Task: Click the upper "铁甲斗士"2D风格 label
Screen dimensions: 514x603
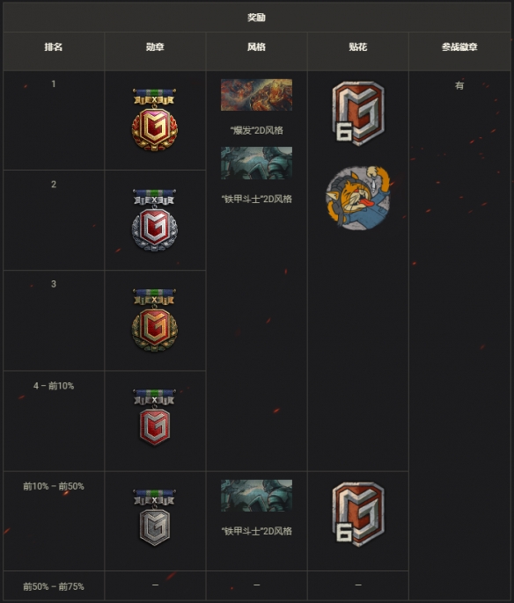Action: click(x=256, y=199)
